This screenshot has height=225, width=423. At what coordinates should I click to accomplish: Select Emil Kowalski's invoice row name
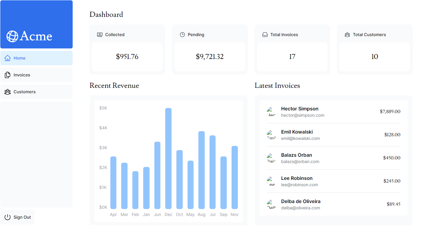(x=297, y=132)
